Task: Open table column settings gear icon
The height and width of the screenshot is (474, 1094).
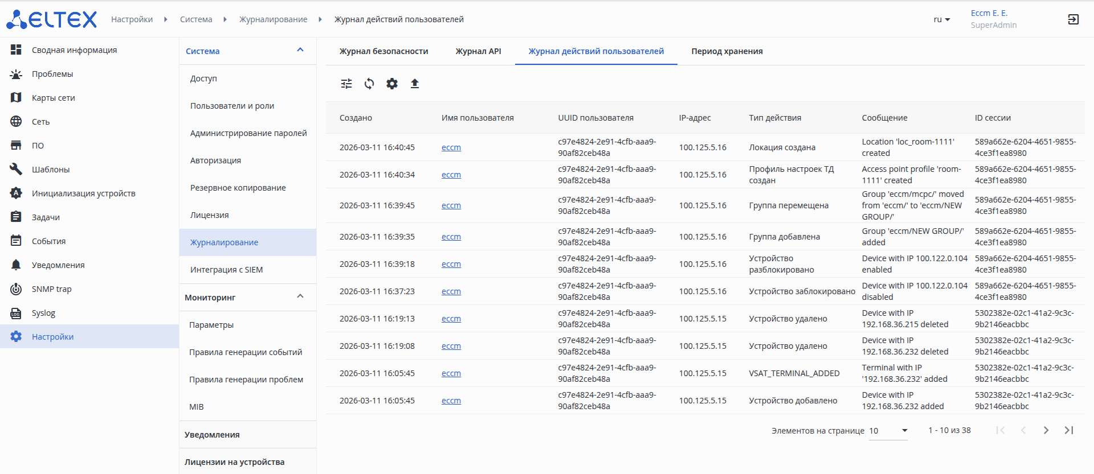Action: click(x=392, y=84)
